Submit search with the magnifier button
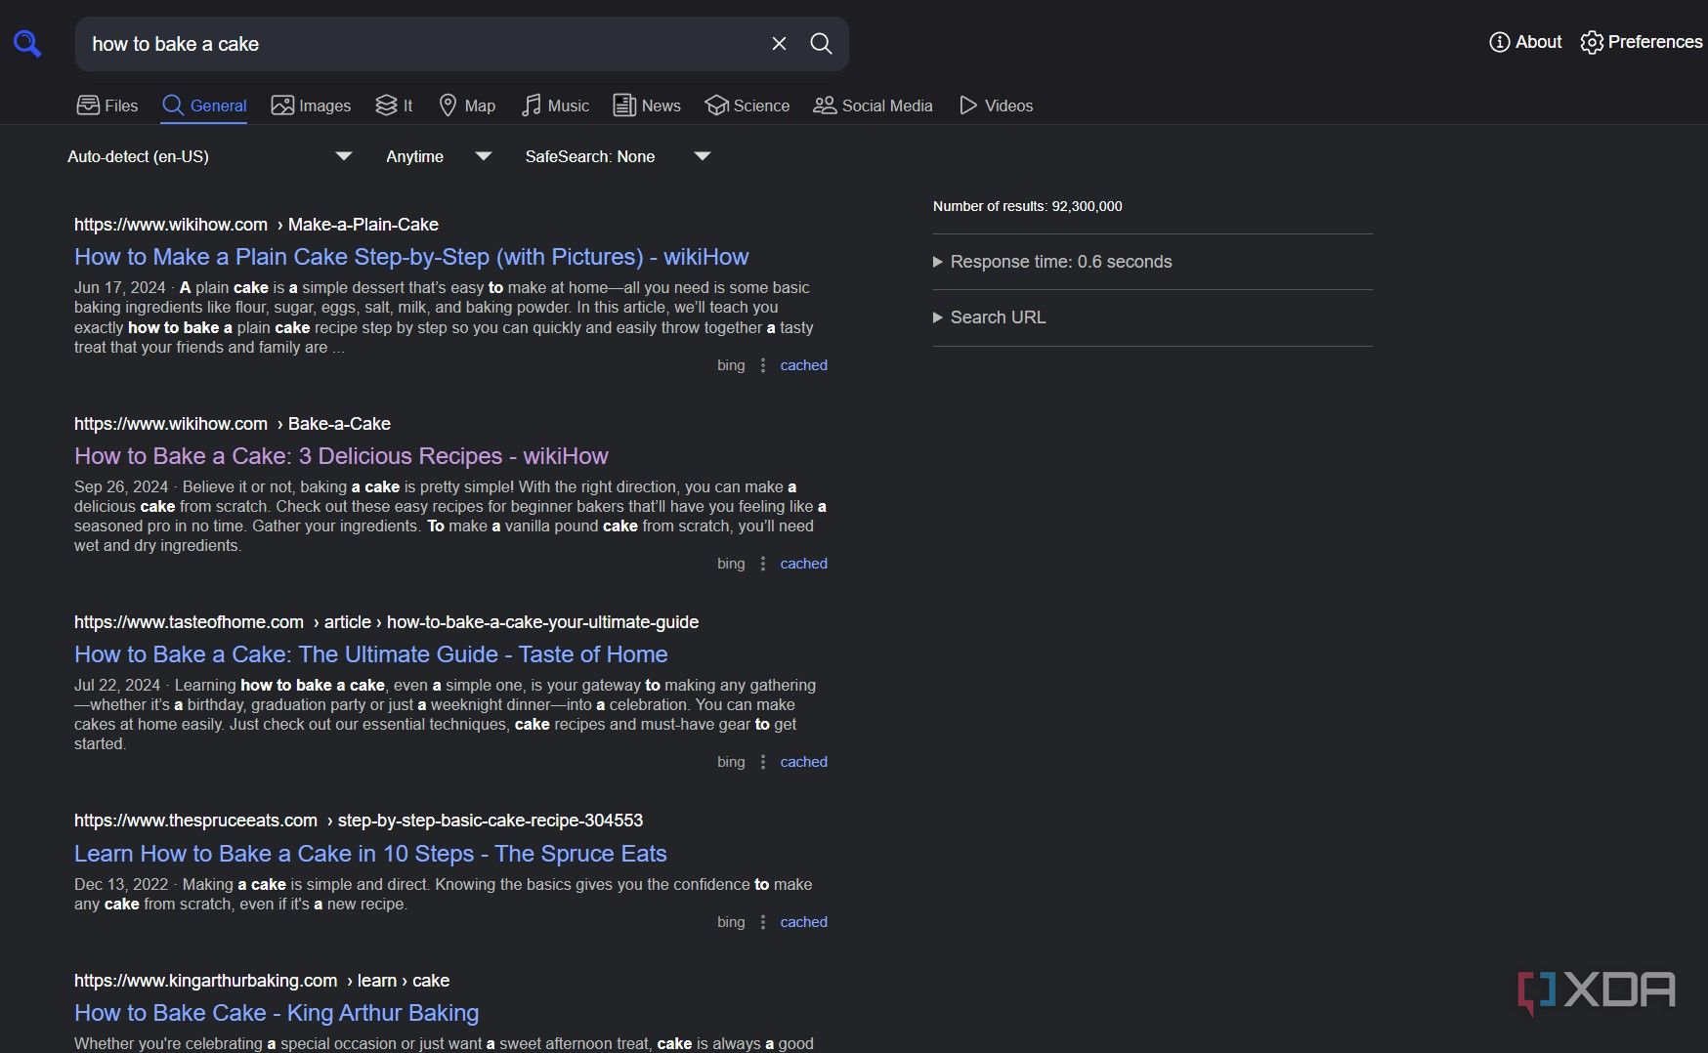Image resolution: width=1708 pixels, height=1053 pixels. (x=822, y=44)
